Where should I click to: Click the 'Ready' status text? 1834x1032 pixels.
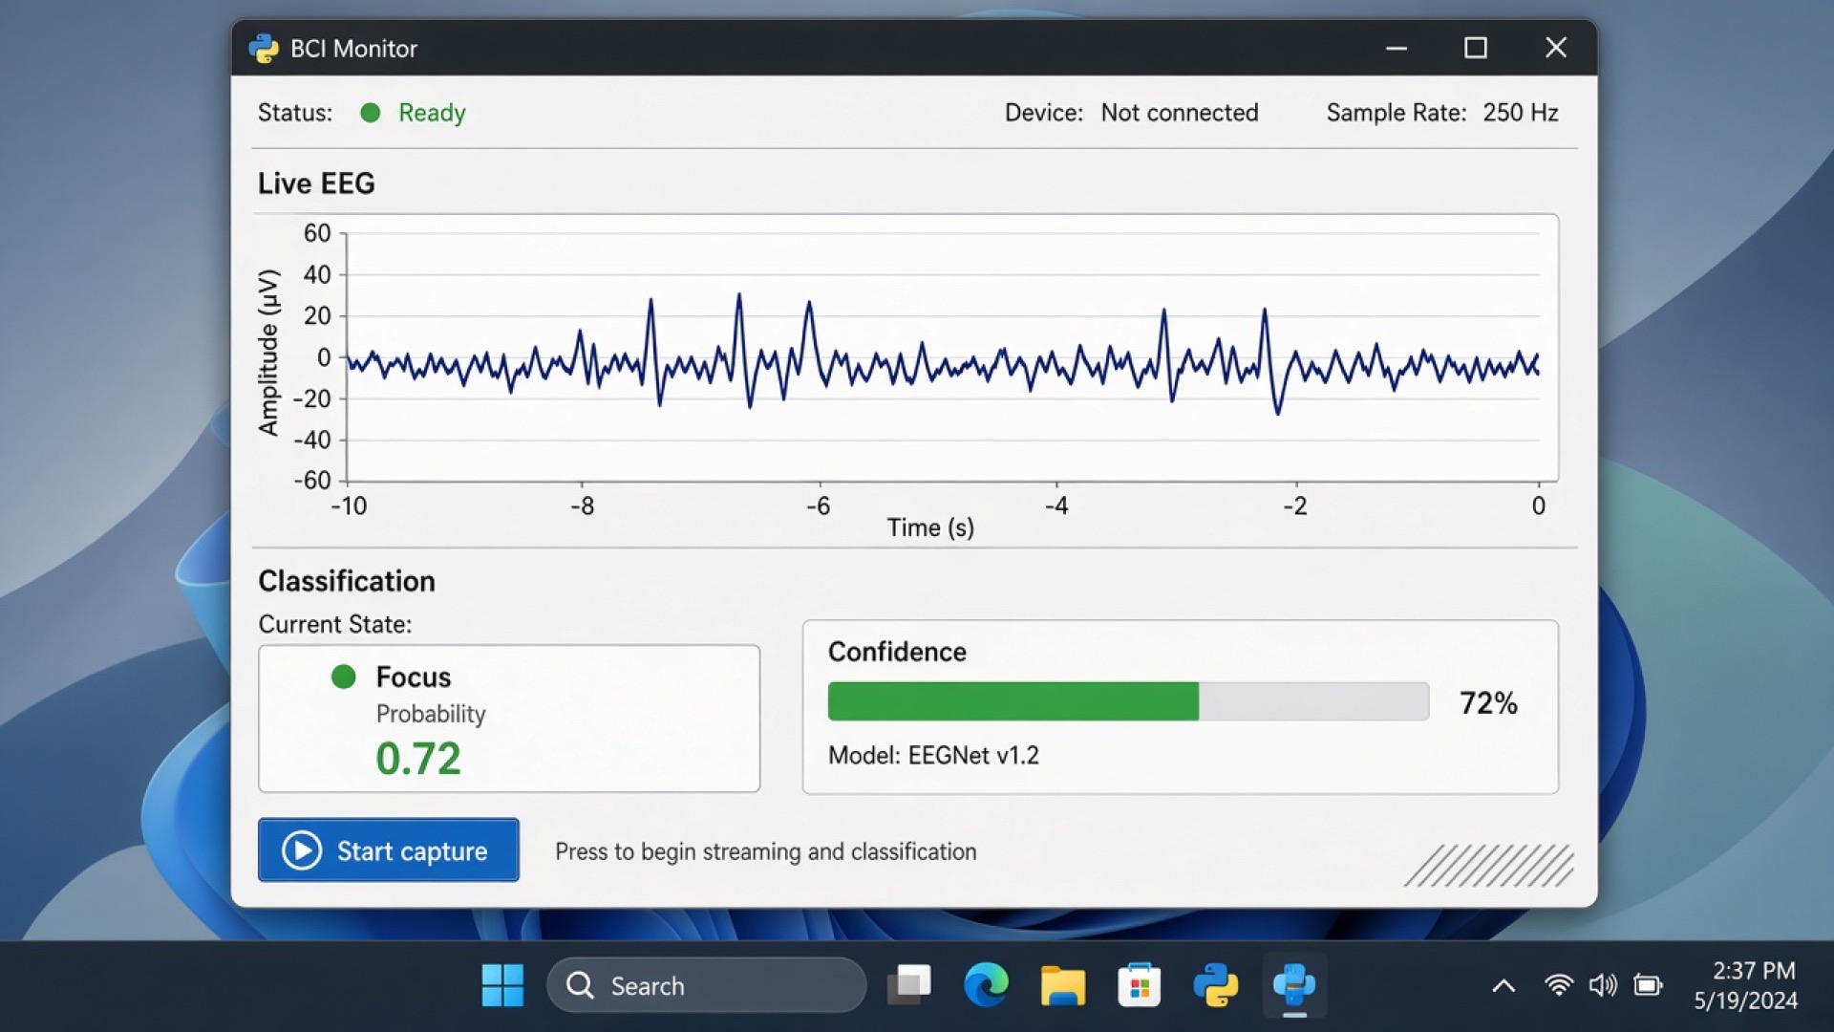click(x=432, y=113)
